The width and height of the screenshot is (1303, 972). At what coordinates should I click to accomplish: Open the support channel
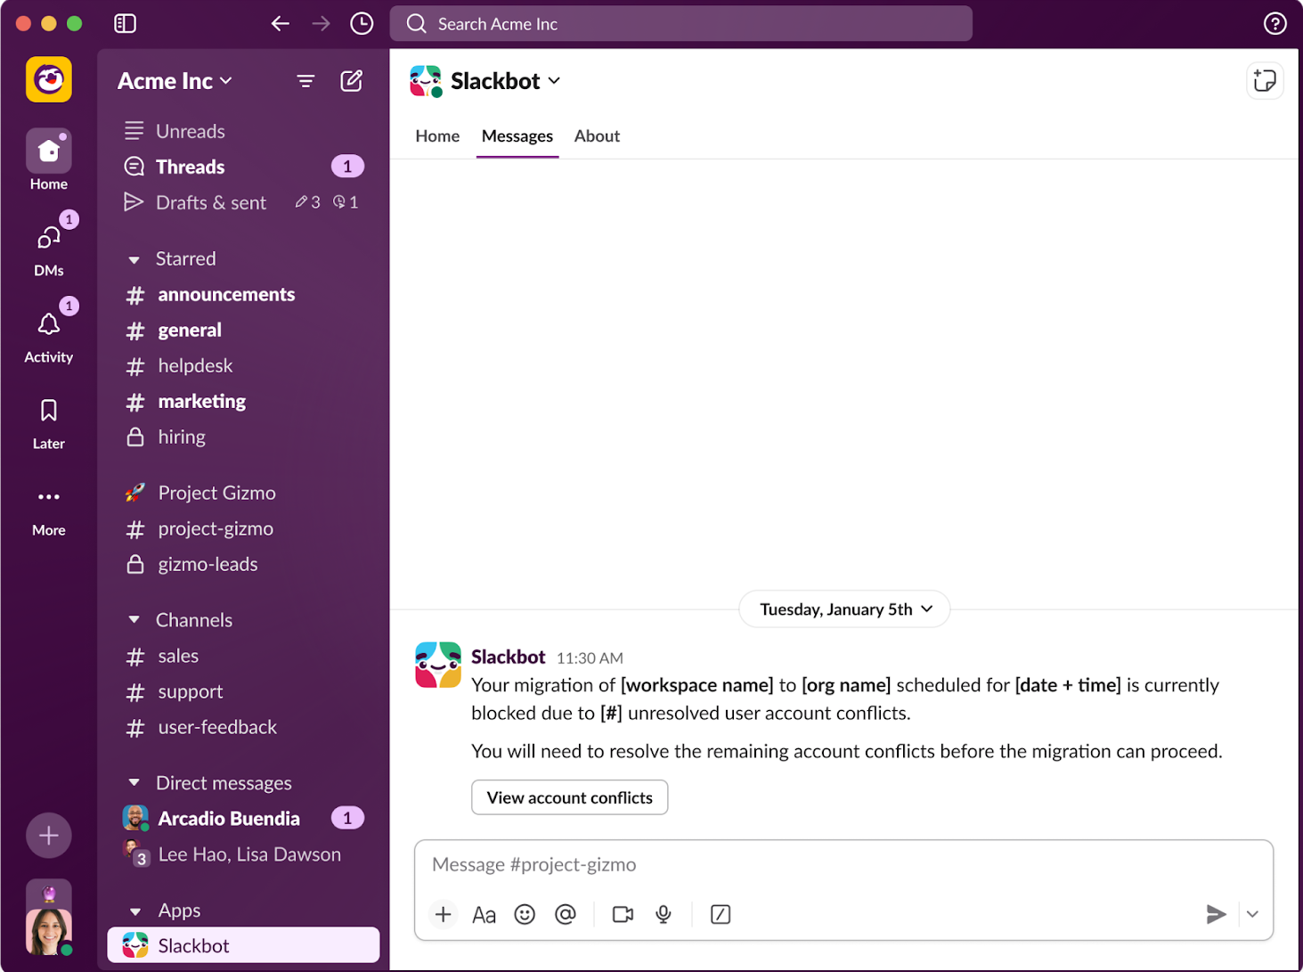click(243, 691)
